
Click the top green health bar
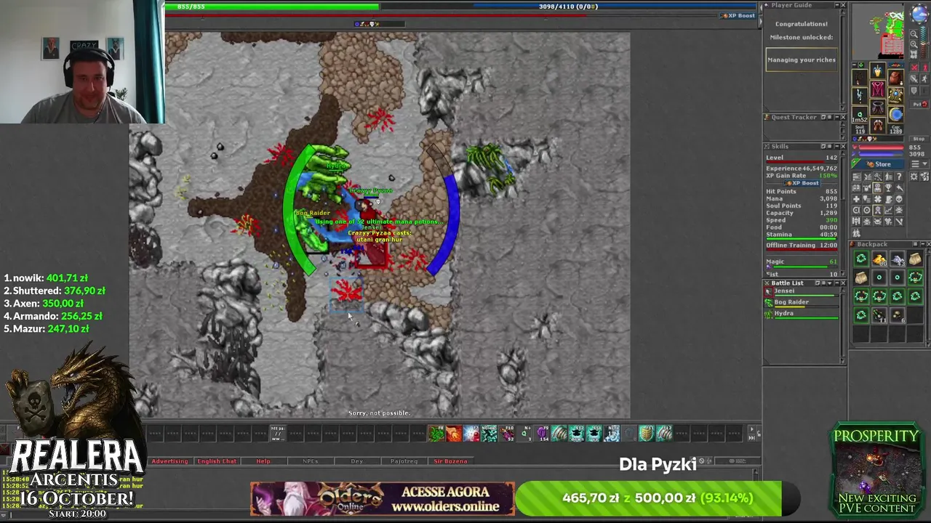[x=271, y=7]
